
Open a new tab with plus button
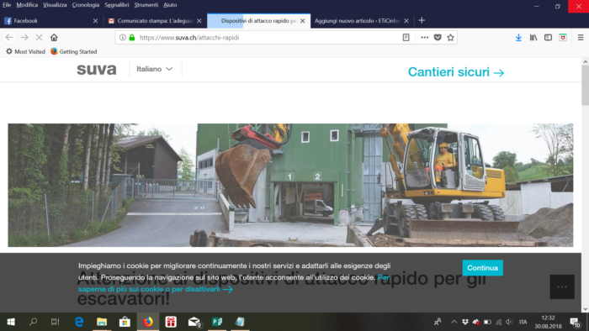pyautogui.click(x=422, y=21)
